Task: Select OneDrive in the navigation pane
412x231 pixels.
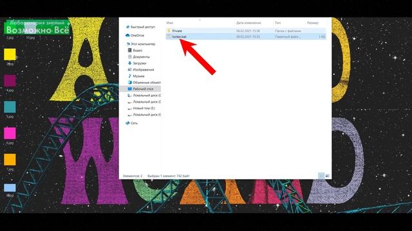Action: (135, 35)
